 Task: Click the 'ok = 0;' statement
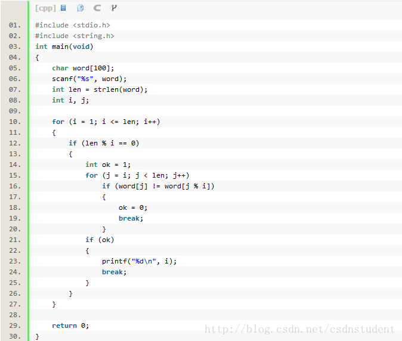tap(133, 208)
